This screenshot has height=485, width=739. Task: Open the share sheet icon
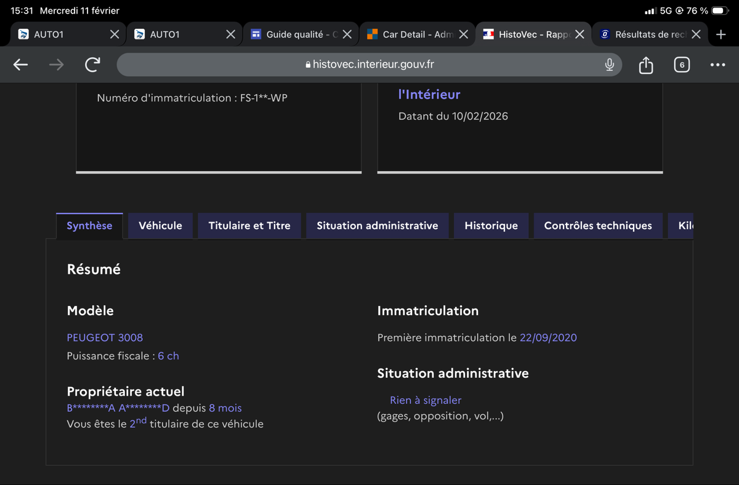(645, 65)
